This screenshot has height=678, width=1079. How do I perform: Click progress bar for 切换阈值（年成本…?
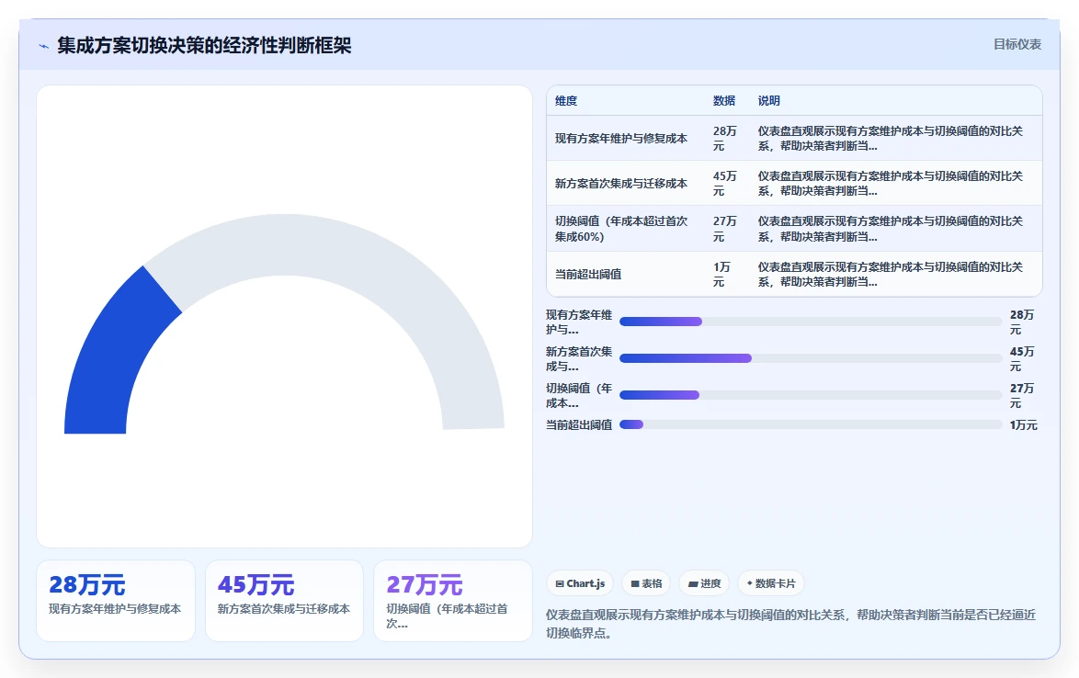point(811,395)
